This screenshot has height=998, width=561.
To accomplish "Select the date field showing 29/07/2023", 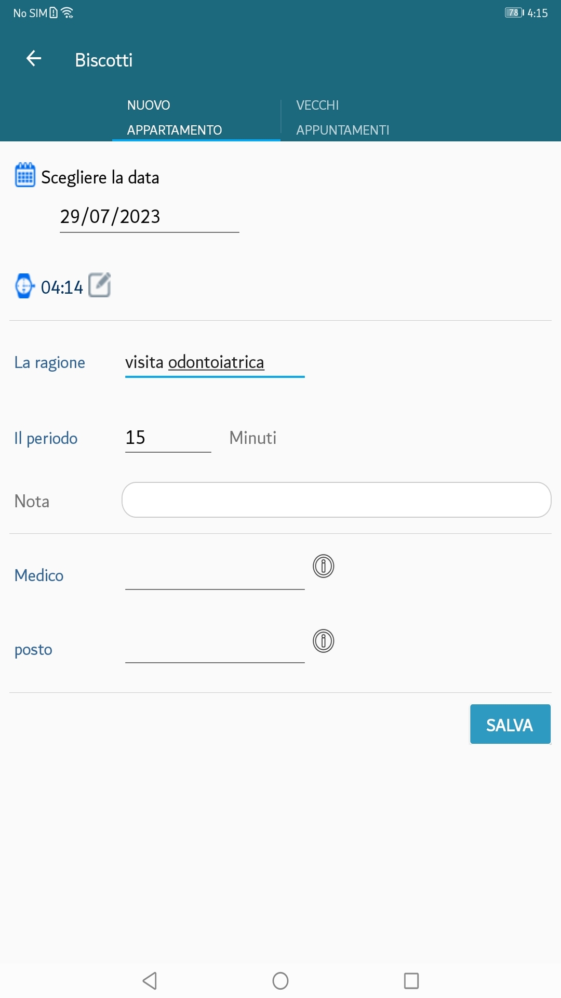I will [x=149, y=217].
